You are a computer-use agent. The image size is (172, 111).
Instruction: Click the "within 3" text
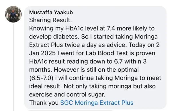pos(136,61)
